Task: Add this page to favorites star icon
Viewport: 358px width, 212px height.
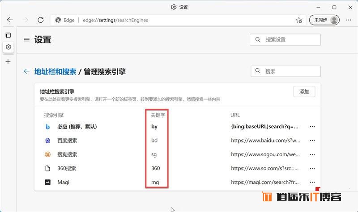Action: (299, 20)
